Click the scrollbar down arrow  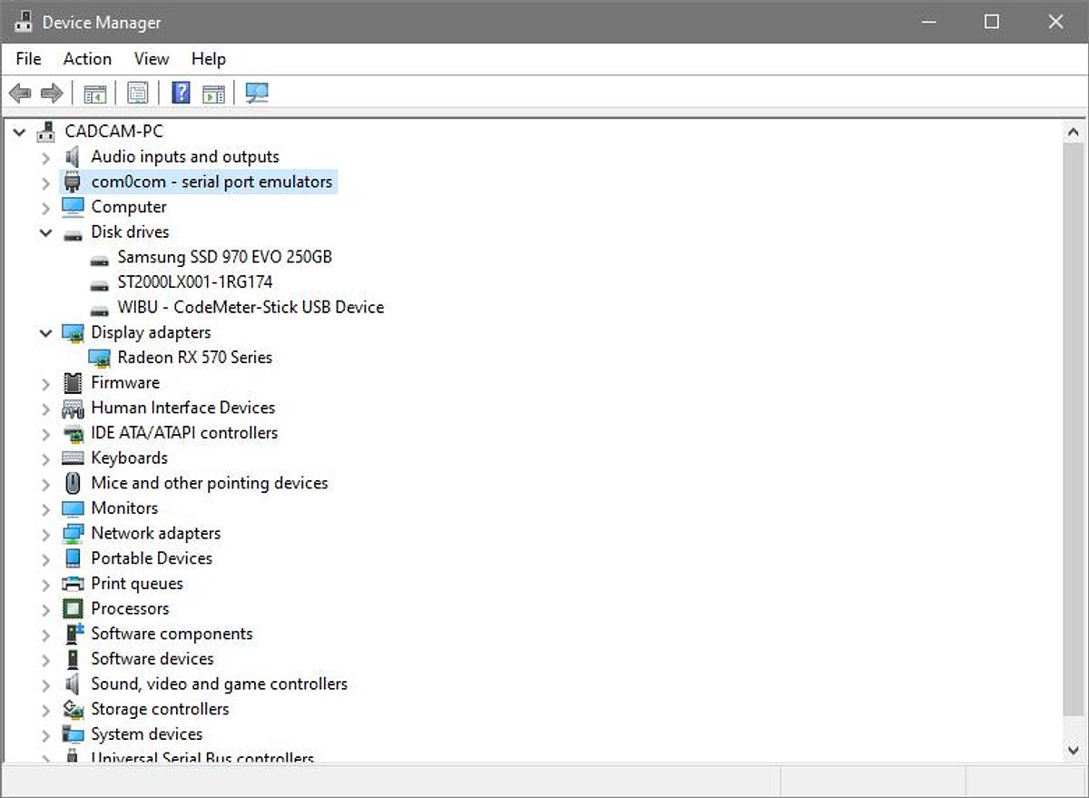(x=1074, y=749)
